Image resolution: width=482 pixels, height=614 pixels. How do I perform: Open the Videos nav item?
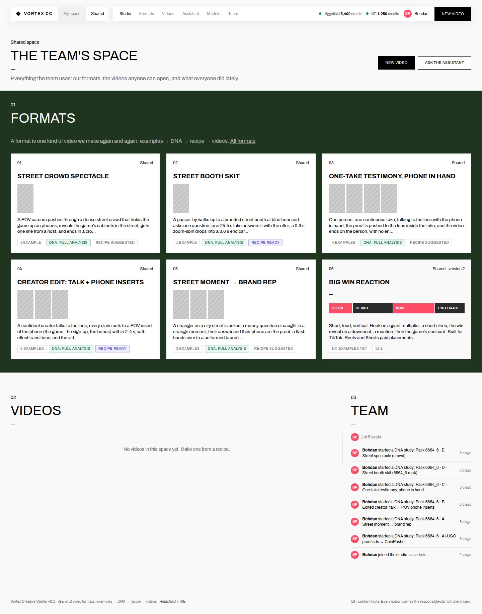[x=168, y=14]
